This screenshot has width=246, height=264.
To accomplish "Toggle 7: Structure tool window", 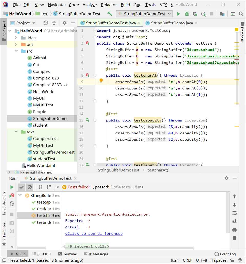I will (4, 204).
